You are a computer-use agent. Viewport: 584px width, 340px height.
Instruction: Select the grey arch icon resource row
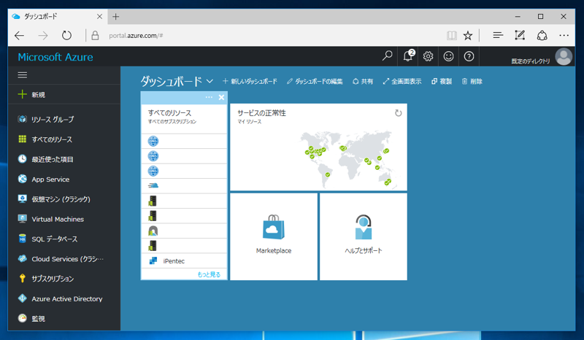184,231
